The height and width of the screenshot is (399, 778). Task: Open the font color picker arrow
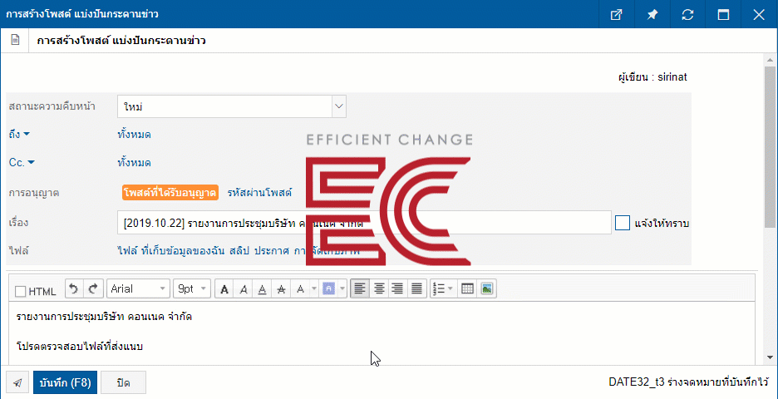point(313,289)
